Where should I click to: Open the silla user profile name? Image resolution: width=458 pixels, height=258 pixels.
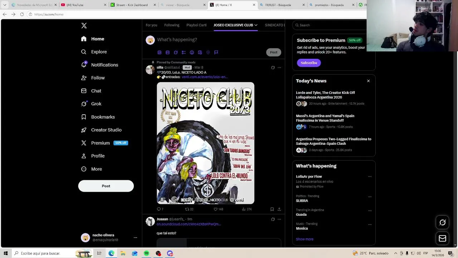coord(160,67)
